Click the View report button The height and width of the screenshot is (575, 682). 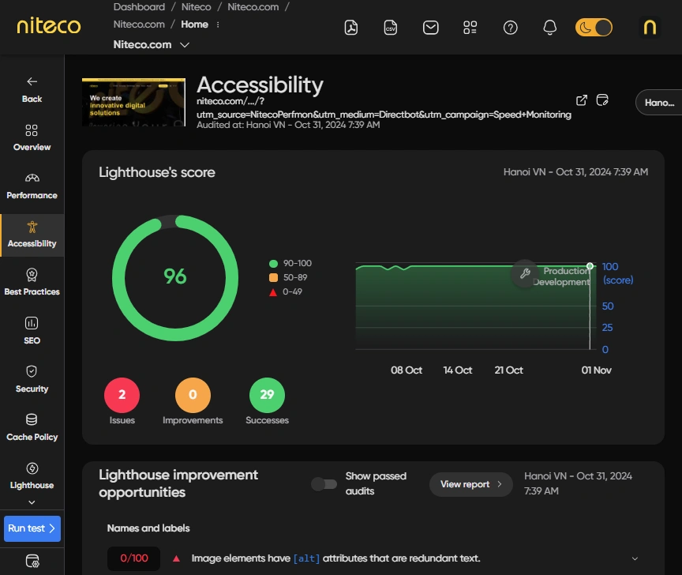(x=470, y=484)
